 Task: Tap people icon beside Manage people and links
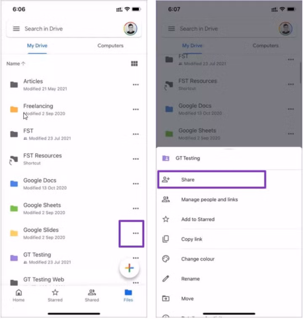(166, 199)
